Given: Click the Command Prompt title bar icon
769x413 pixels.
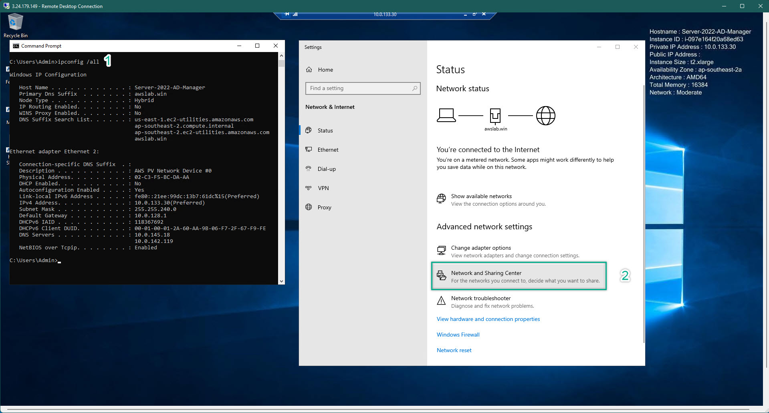Looking at the screenshot, I should pos(16,46).
